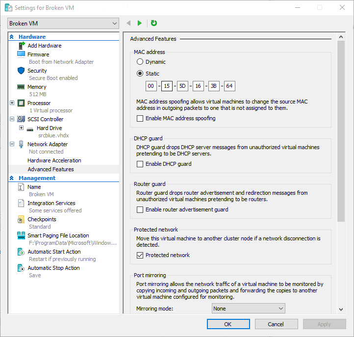Viewport: 354px width, 337px height.
Task: Uncheck the Protected network checkbox
Action: pos(140,255)
